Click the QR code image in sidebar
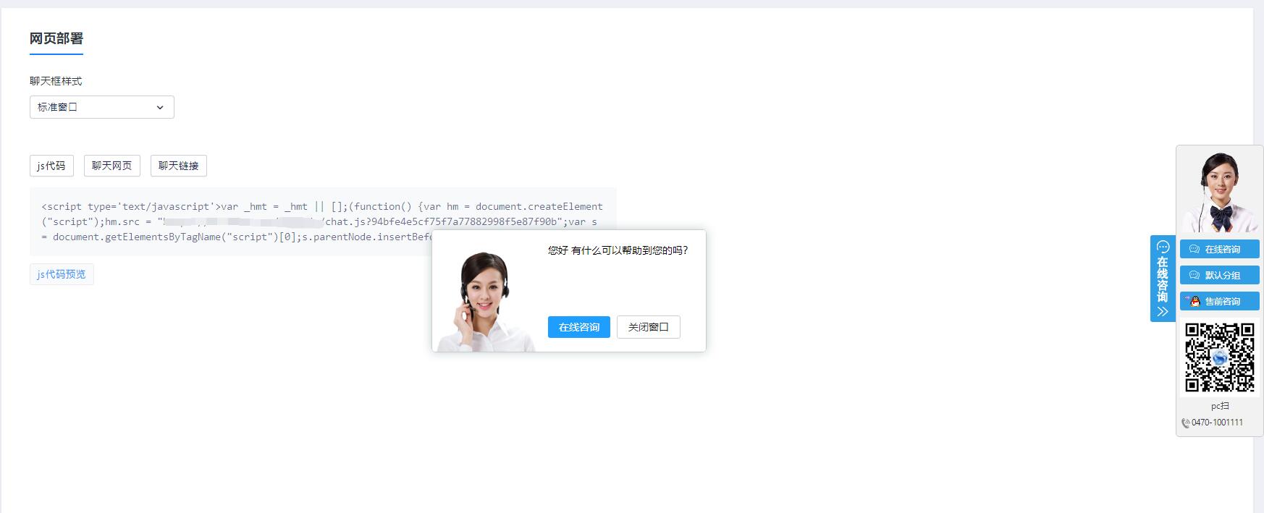 click(x=1219, y=357)
